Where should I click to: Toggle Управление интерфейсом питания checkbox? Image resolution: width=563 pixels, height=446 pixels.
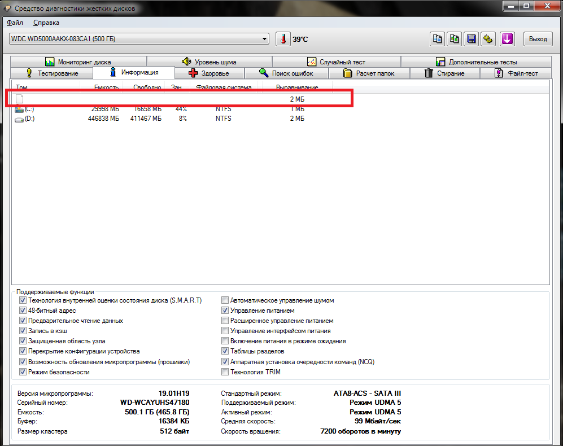coord(225,331)
